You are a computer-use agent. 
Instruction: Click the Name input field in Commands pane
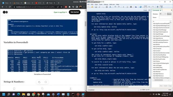[165, 17]
